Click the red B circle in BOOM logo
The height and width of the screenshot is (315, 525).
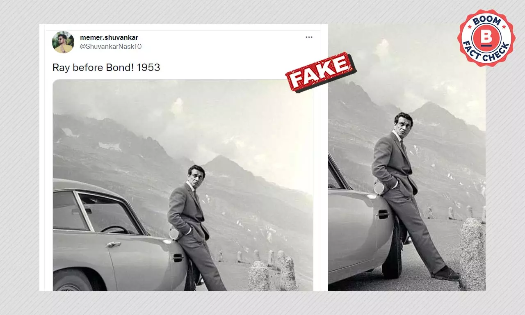pyautogui.click(x=486, y=37)
